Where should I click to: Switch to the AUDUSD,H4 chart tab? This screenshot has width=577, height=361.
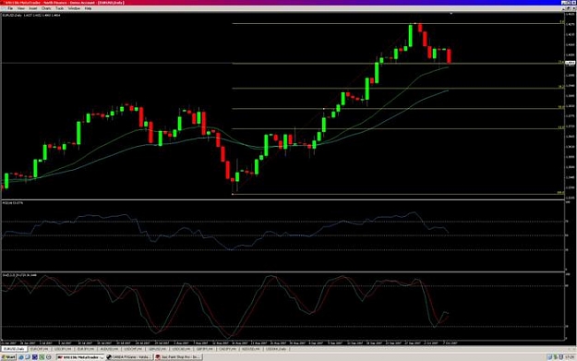point(109,348)
